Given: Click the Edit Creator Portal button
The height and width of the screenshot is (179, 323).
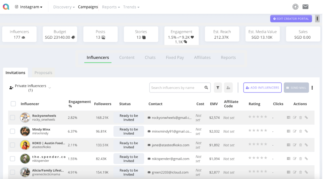Looking at the screenshot, I should (291, 19).
